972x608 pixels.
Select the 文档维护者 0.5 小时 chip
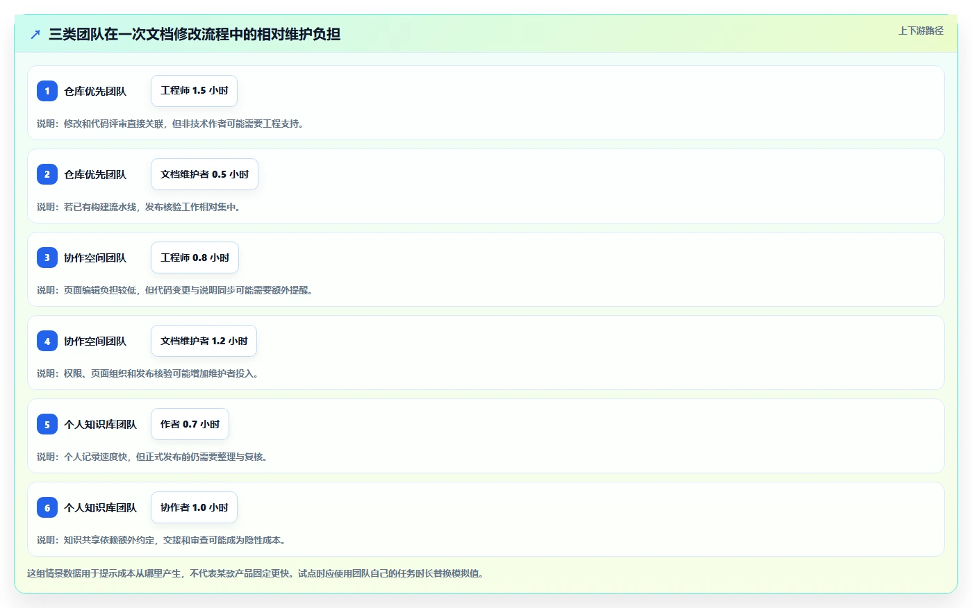click(204, 174)
